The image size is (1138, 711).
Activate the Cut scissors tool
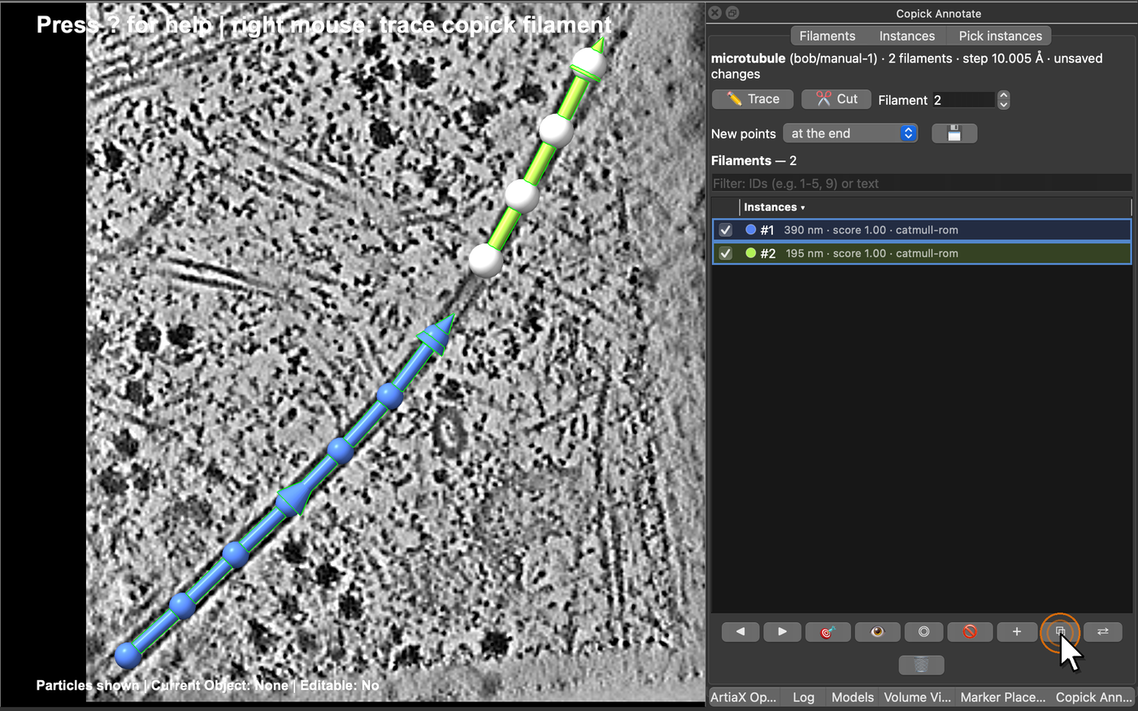coord(836,99)
